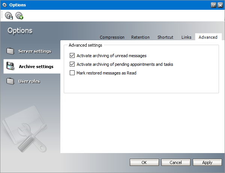Click the gear-with-save-disk toolbar icon

coord(9,15)
